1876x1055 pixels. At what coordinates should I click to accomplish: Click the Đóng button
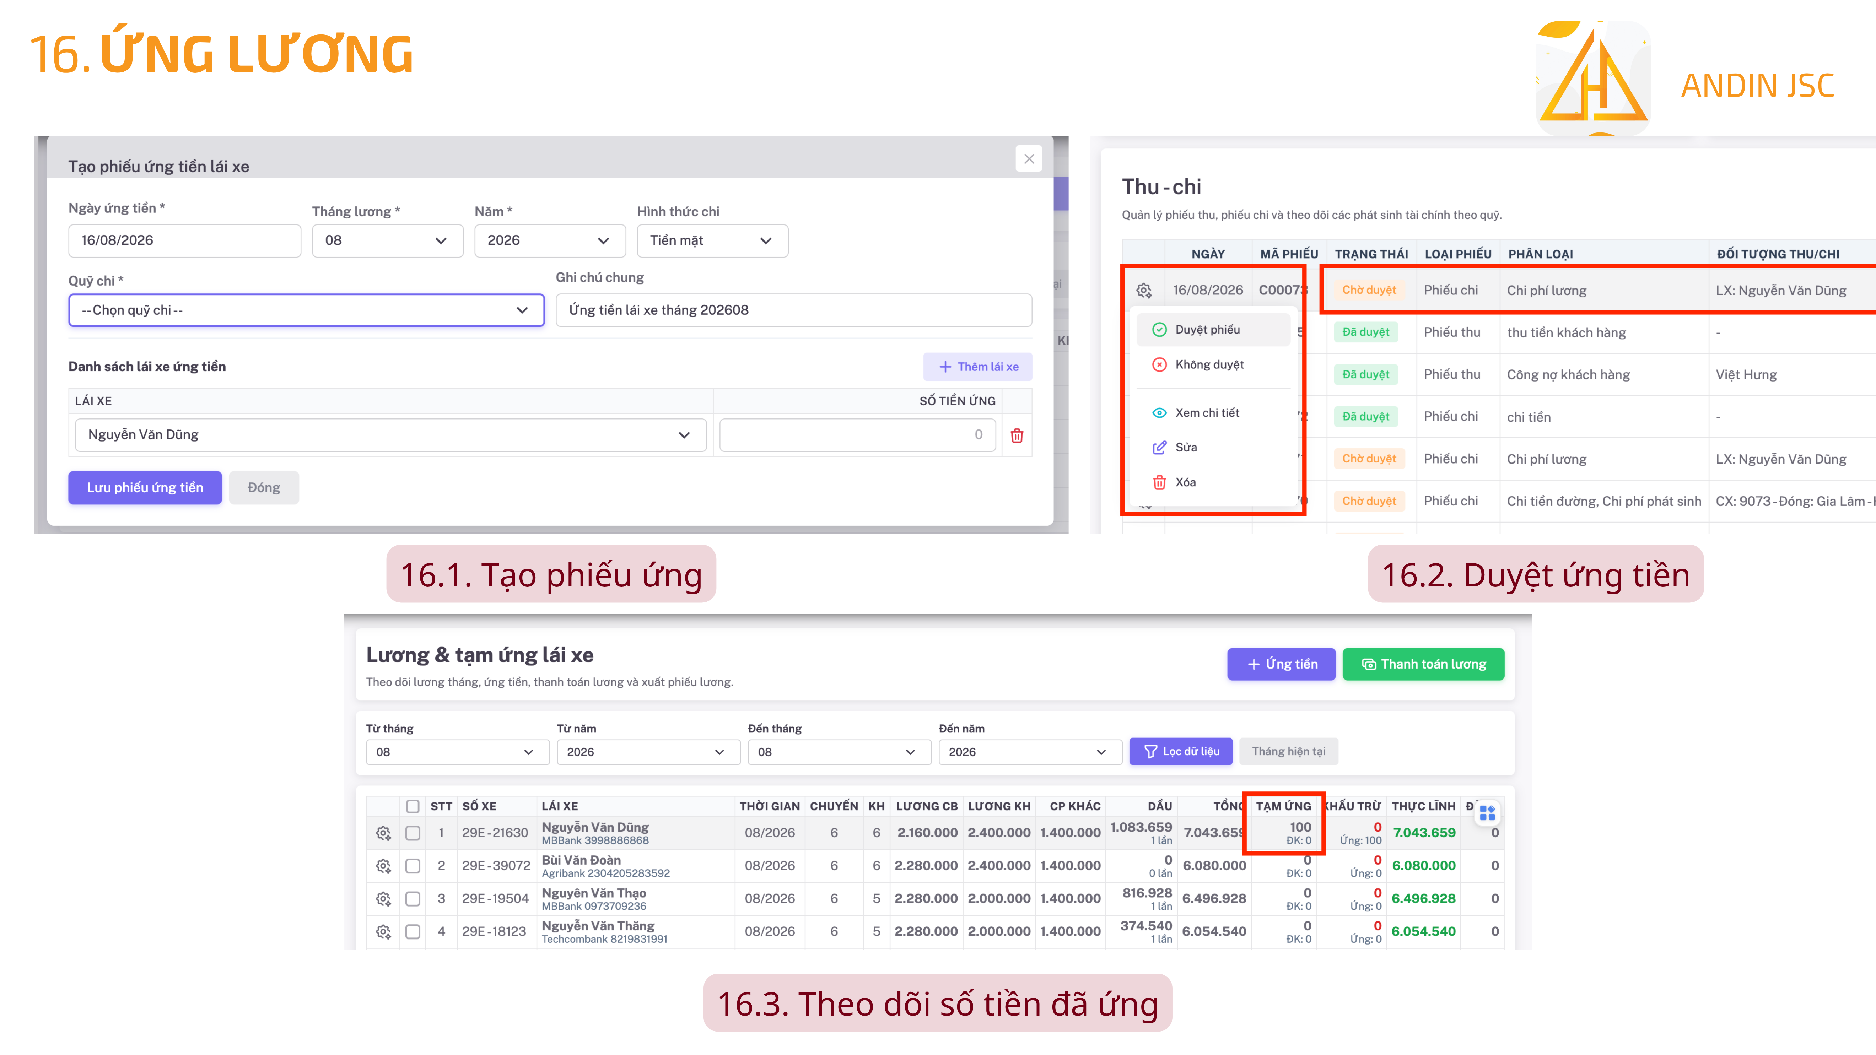264,488
